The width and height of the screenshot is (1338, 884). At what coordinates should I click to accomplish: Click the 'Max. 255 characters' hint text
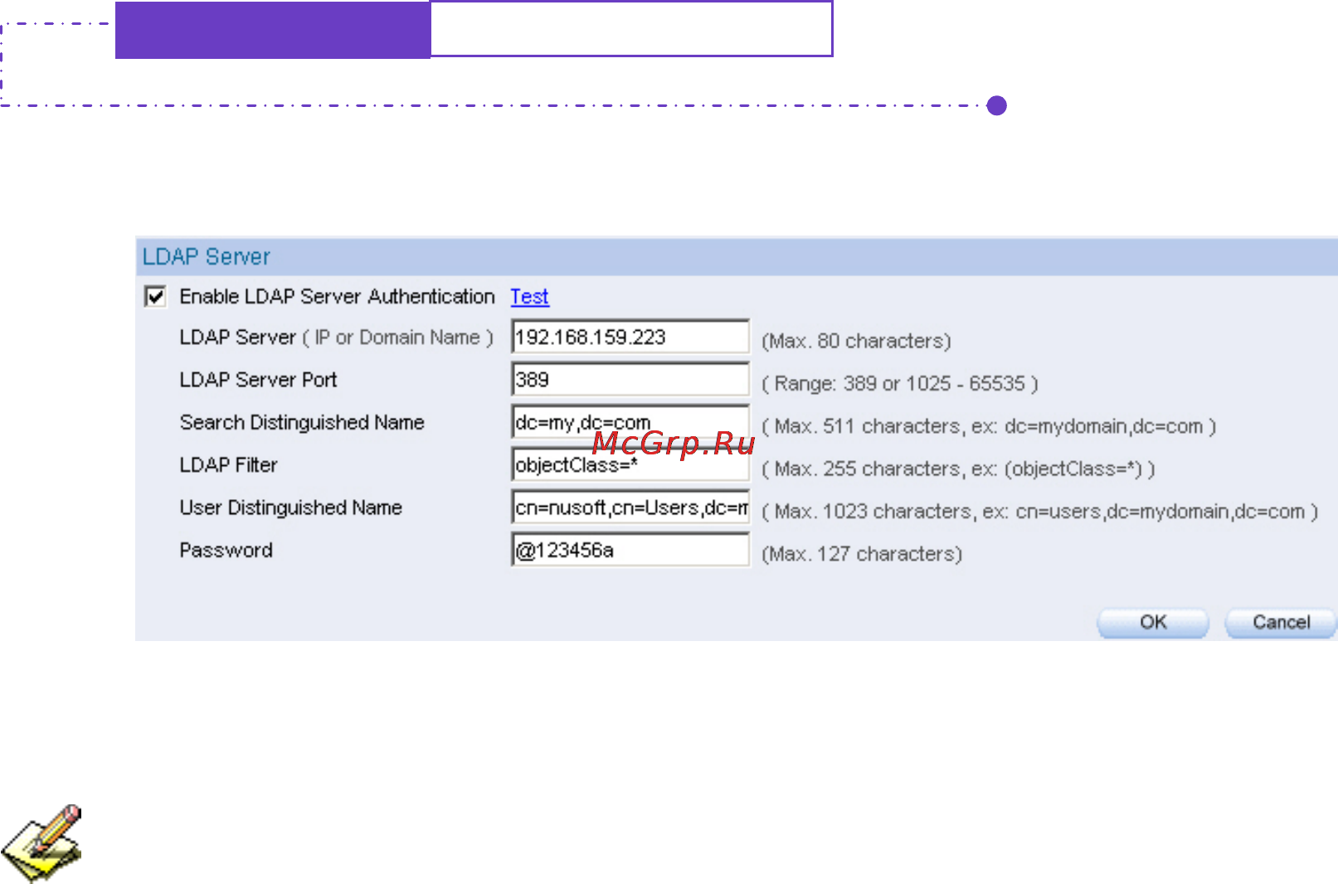pos(958,469)
